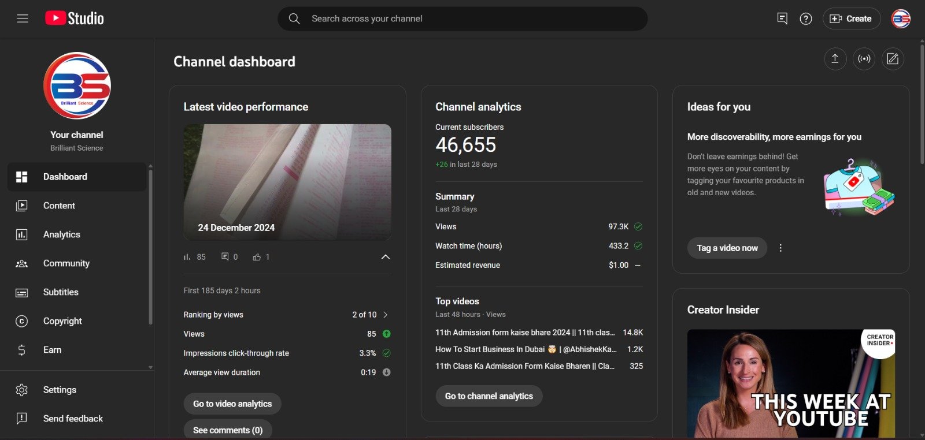Click the 'Impressions click-through rate' label
This screenshot has height=440, width=925.
236,353
